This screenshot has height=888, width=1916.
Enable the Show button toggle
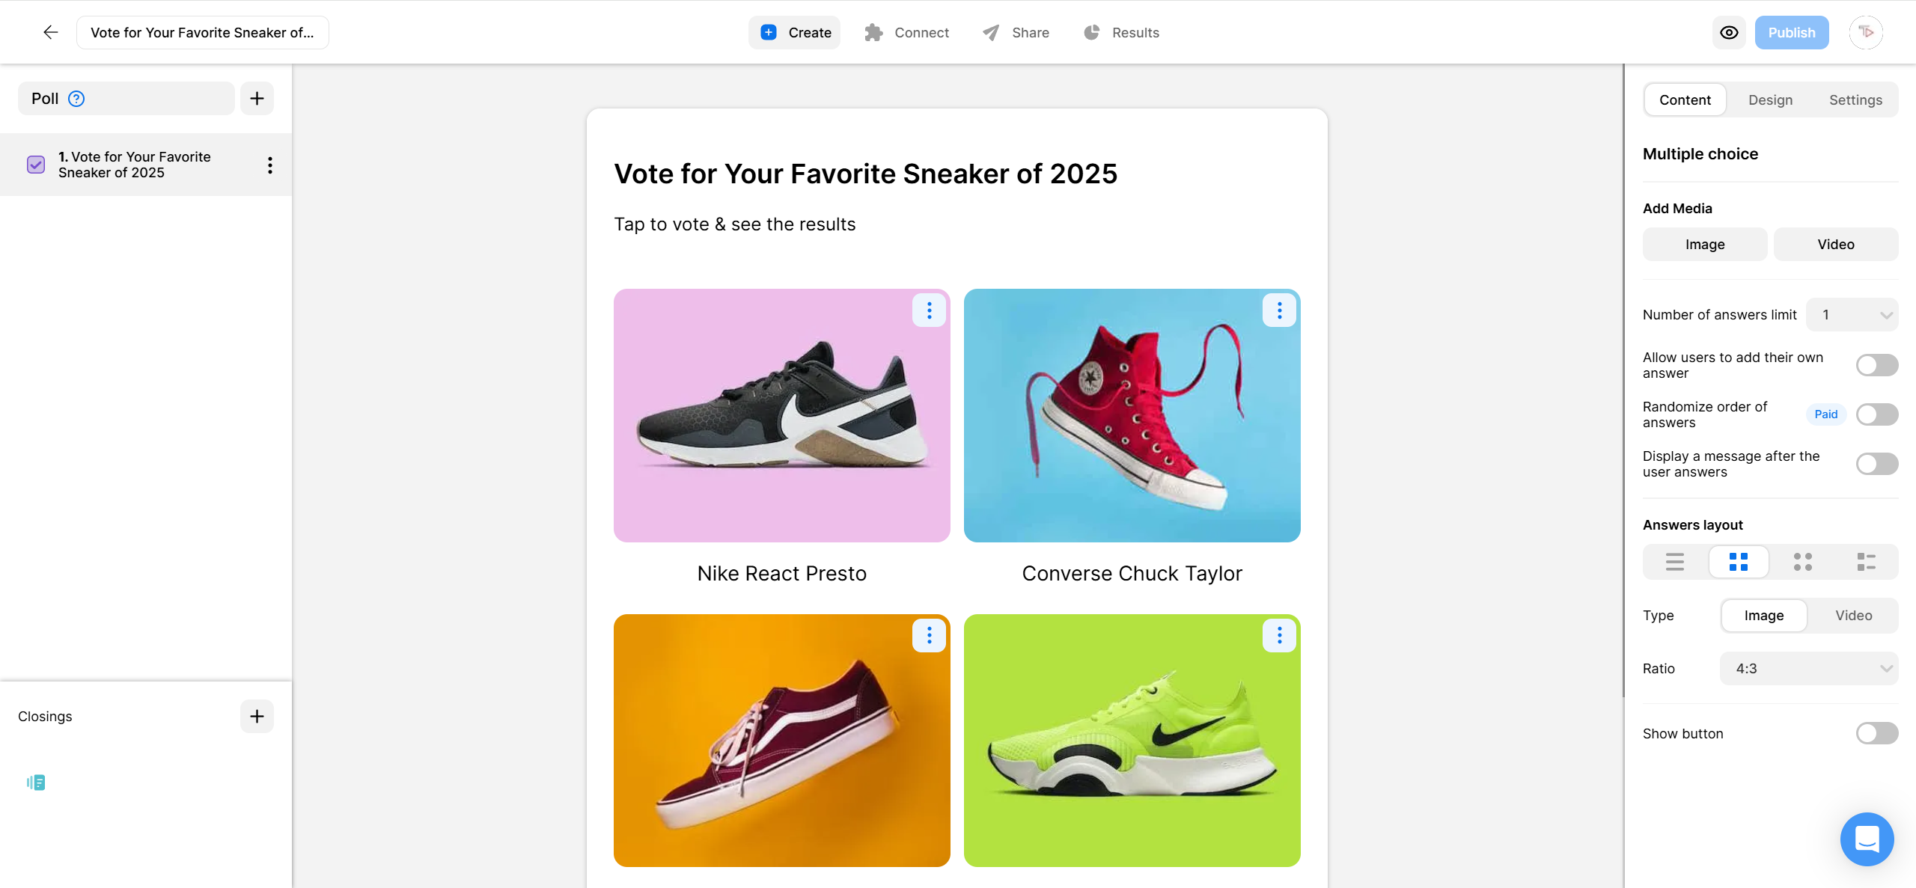coord(1876,733)
